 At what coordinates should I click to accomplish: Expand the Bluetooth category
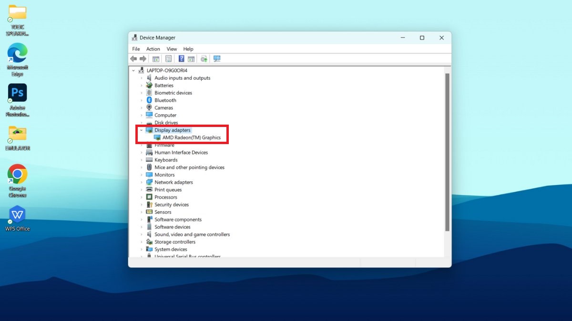pos(142,100)
